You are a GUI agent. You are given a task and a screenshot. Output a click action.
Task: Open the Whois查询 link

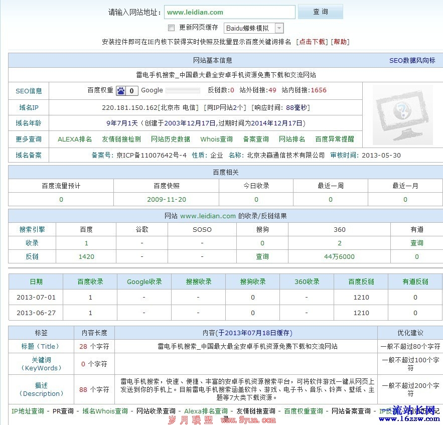coord(216,139)
